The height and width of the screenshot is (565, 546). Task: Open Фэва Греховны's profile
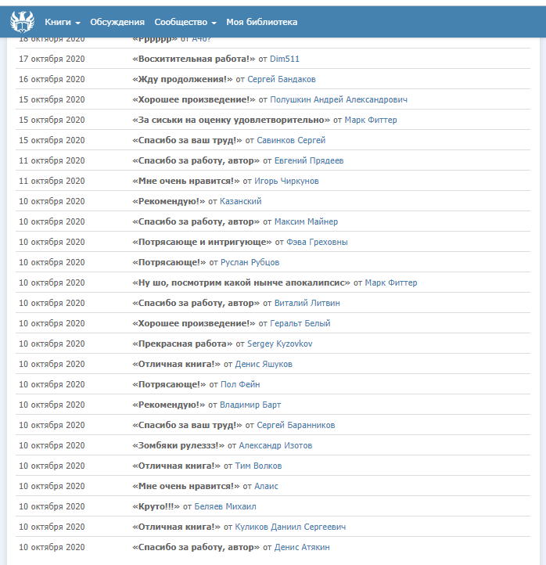click(317, 242)
